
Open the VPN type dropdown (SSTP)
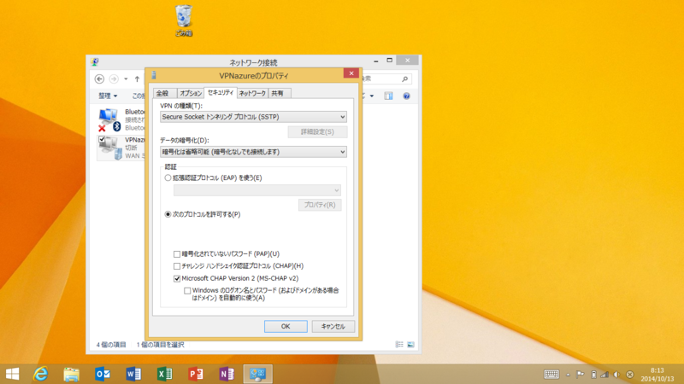(253, 117)
